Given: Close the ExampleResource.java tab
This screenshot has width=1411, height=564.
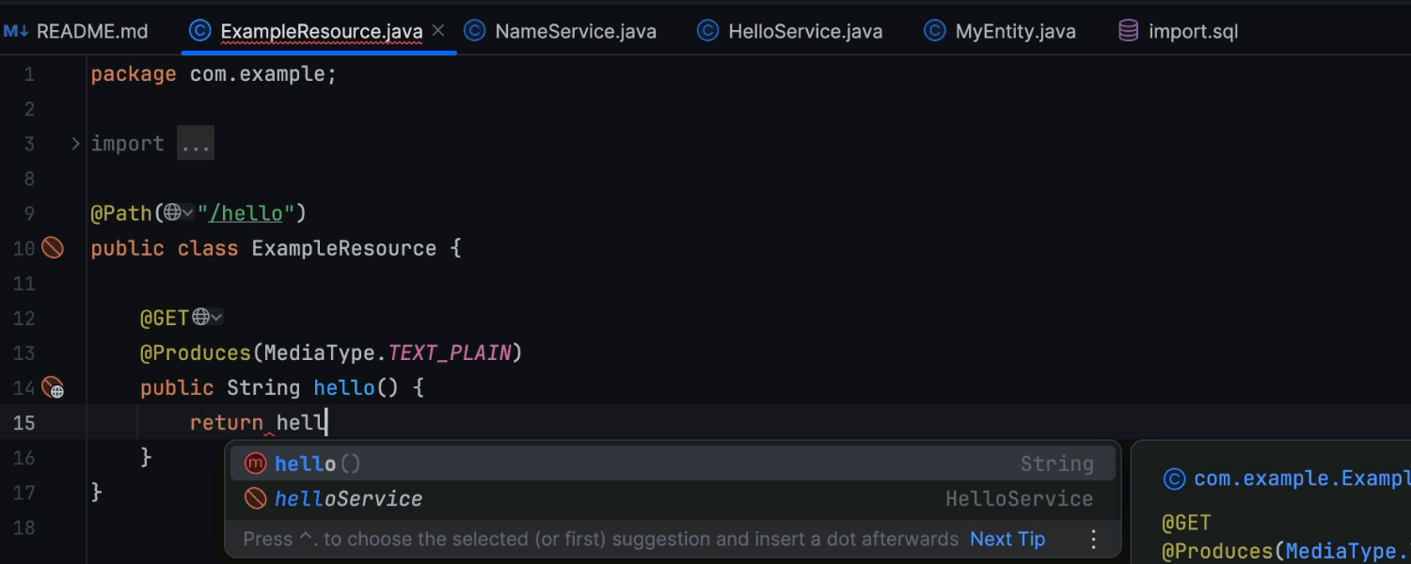Looking at the screenshot, I should [438, 31].
